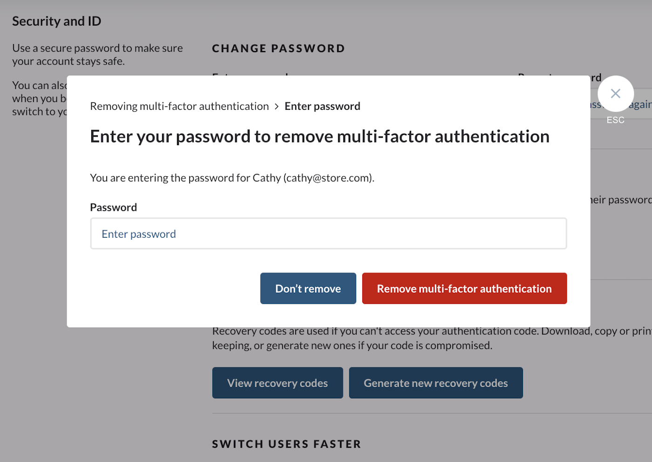Click the dialog's main heading text
Screen dimensions: 652x462
click(x=319, y=137)
